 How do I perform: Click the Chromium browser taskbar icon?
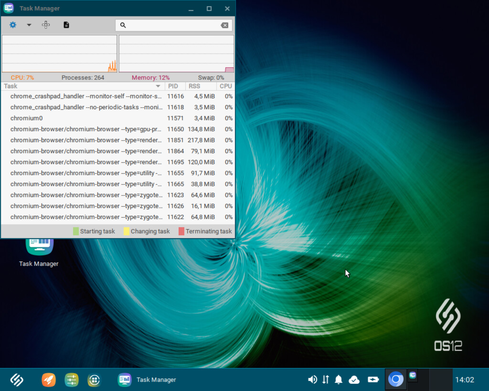(x=396, y=380)
